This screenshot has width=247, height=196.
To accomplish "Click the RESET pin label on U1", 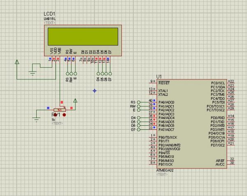I will coord(164,83).
